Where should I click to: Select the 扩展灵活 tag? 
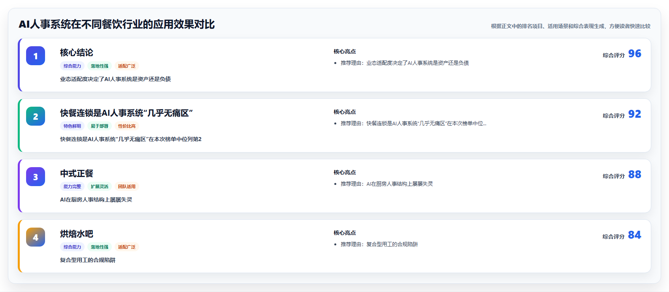click(100, 187)
